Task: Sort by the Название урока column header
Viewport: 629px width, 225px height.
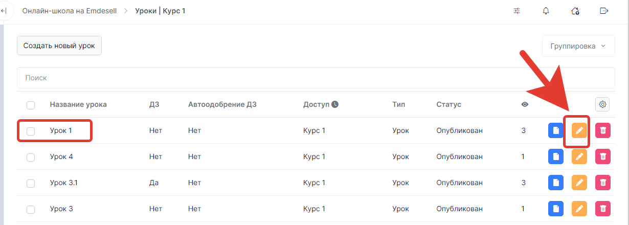Action: coord(78,104)
